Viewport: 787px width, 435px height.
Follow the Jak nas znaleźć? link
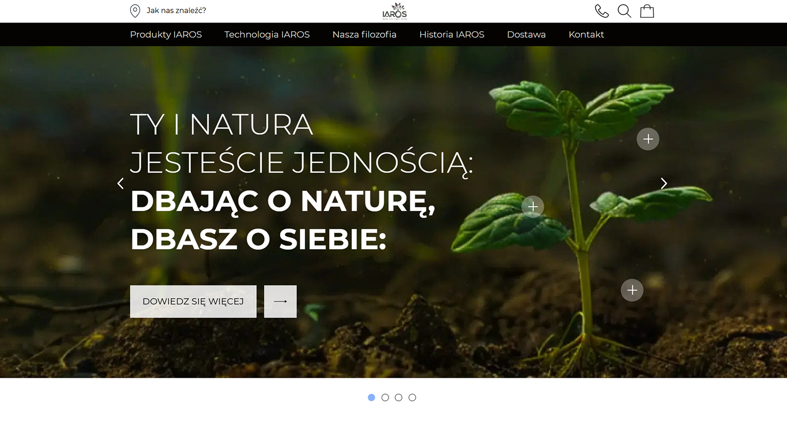pos(176,11)
